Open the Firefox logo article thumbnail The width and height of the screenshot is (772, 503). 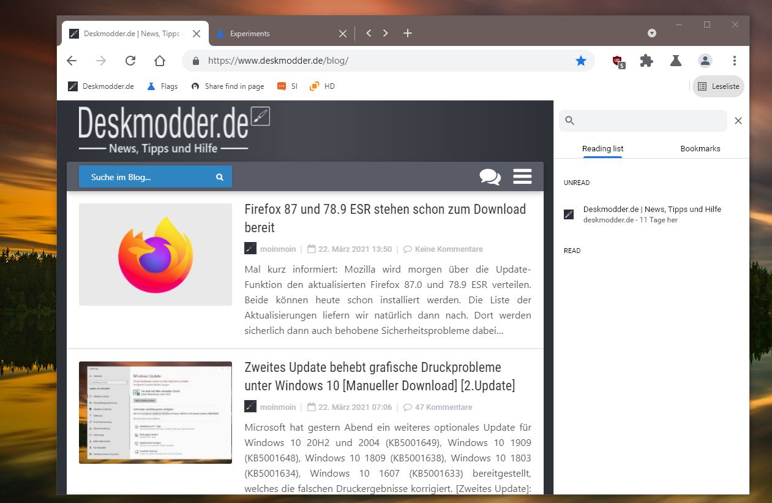(156, 254)
